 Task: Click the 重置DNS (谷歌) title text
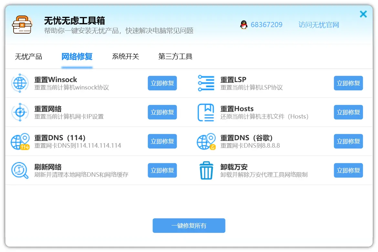click(x=247, y=138)
